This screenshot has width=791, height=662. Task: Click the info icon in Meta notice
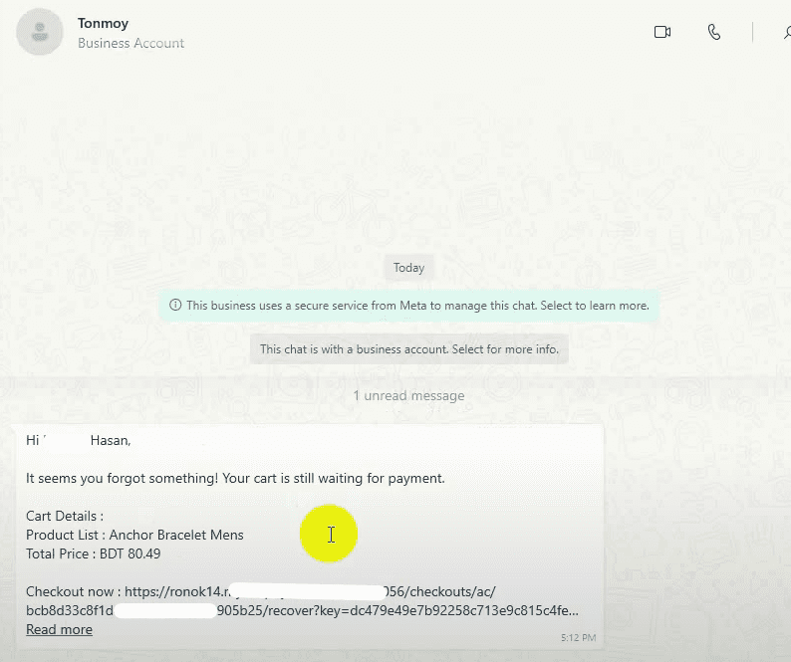[x=175, y=306]
